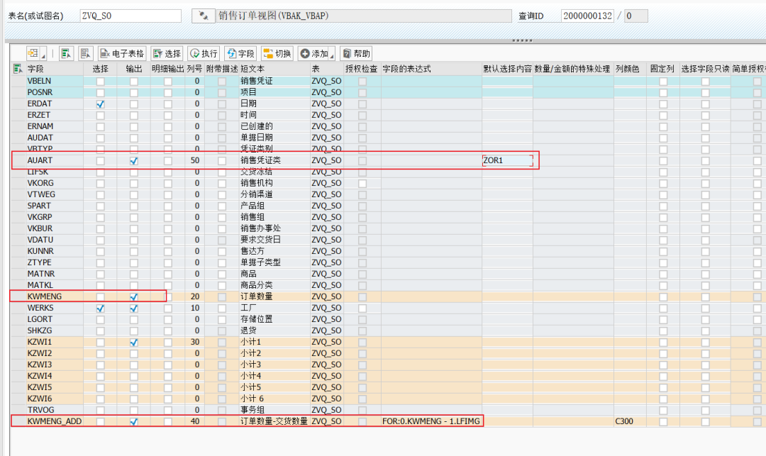Click the column number 50 for AUART
The width and height of the screenshot is (766, 456).
[x=194, y=160]
